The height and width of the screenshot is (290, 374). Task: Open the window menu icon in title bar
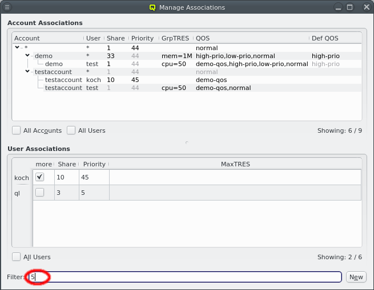(x=7, y=7)
